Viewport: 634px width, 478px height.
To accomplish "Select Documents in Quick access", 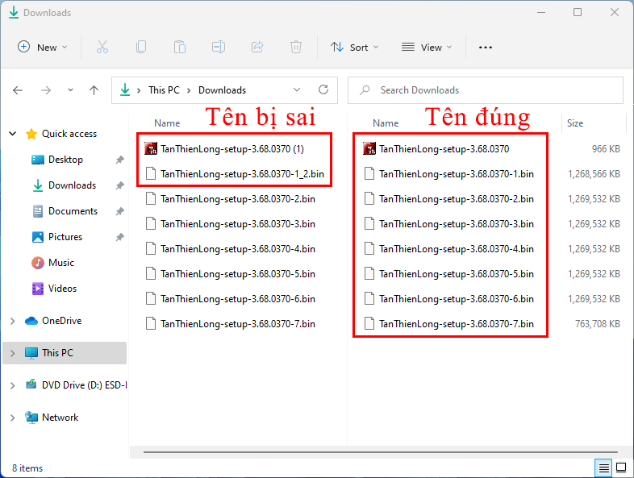I will 73,211.
